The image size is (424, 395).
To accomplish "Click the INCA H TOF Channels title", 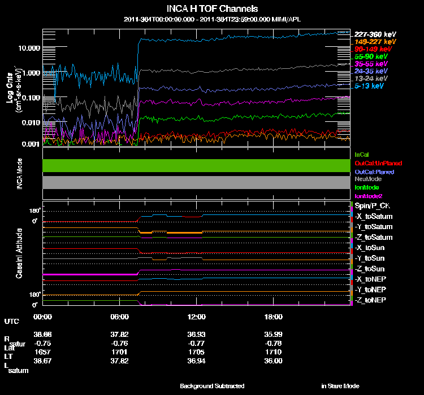I will [213, 9].
